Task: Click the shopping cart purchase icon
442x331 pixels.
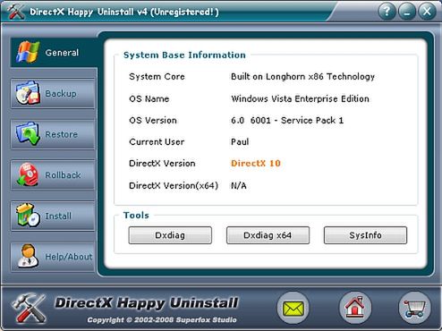Action: (414, 308)
